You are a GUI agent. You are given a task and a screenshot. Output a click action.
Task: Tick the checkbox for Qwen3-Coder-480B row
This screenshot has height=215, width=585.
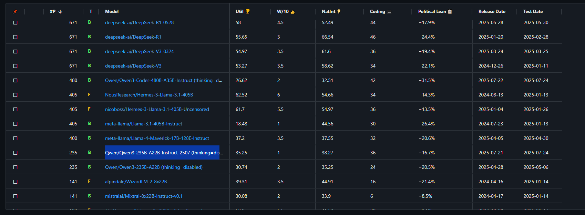pyautogui.click(x=15, y=80)
